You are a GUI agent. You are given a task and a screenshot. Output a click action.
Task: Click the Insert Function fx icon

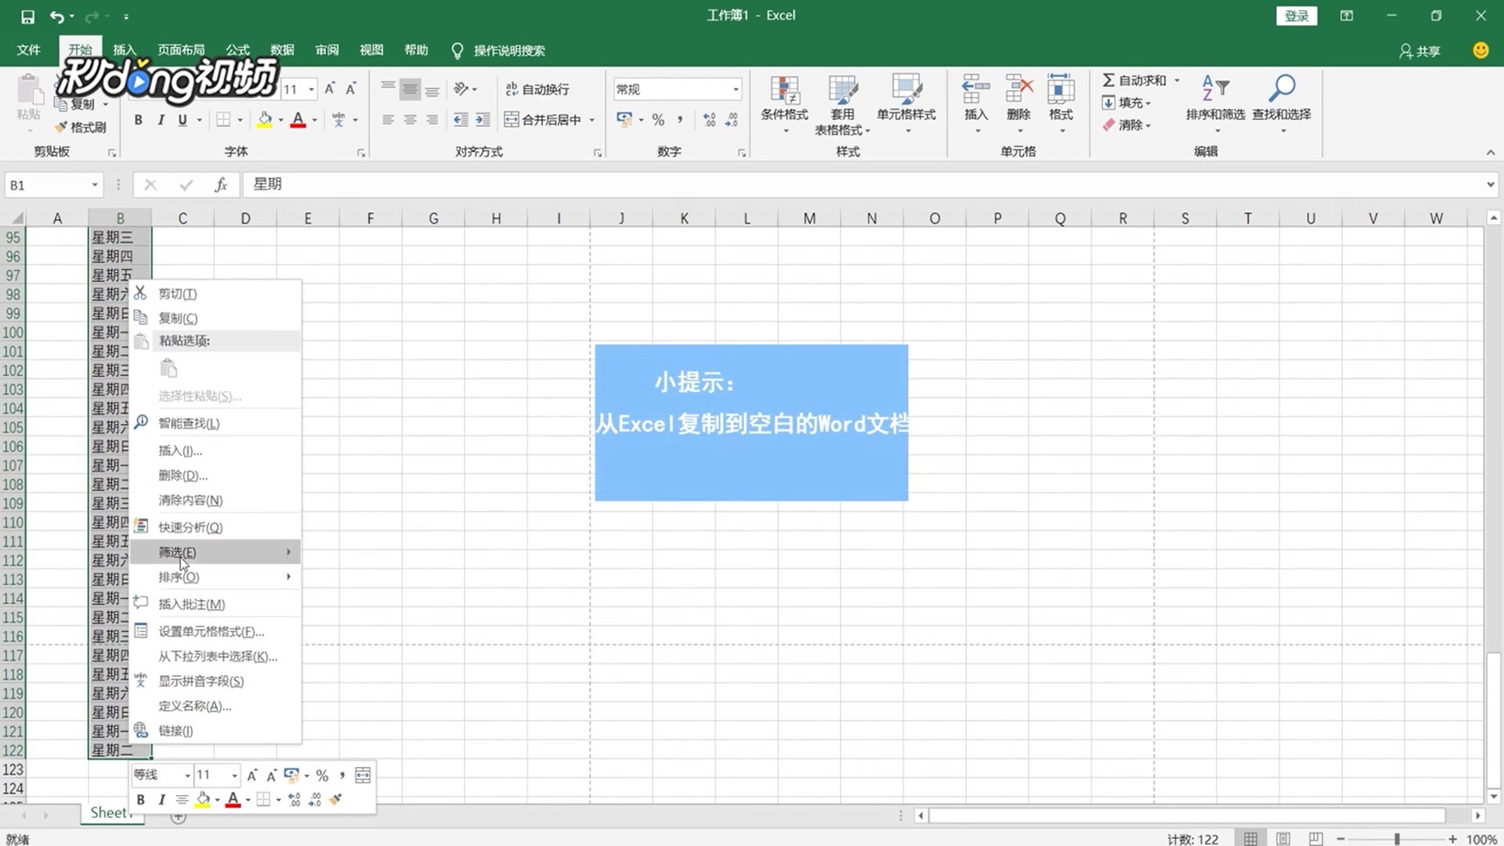tap(221, 185)
